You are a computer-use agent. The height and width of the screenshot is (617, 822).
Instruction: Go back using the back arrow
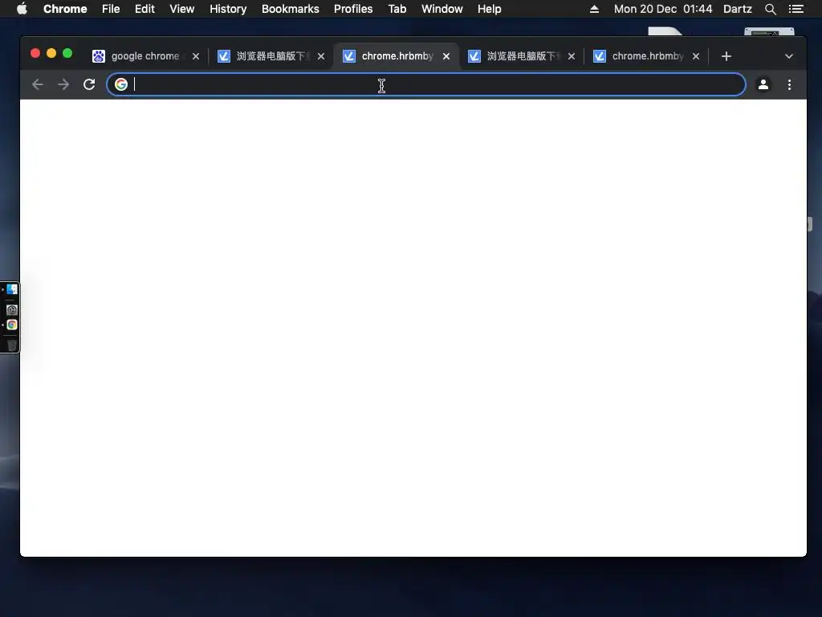(x=37, y=84)
